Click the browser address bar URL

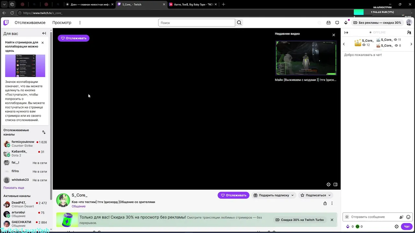(43, 13)
